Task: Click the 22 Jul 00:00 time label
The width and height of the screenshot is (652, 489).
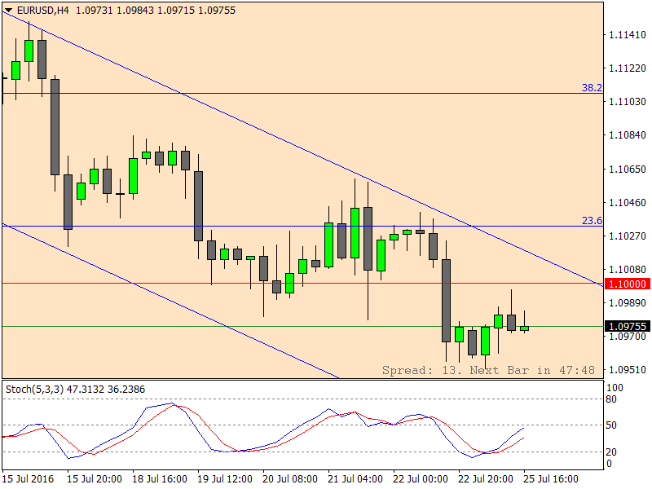Action: (421, 479)
